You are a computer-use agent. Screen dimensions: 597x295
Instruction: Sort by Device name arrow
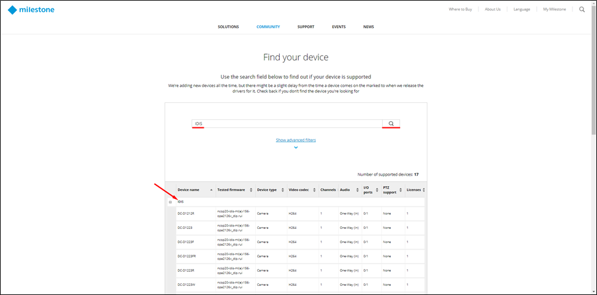211,190
